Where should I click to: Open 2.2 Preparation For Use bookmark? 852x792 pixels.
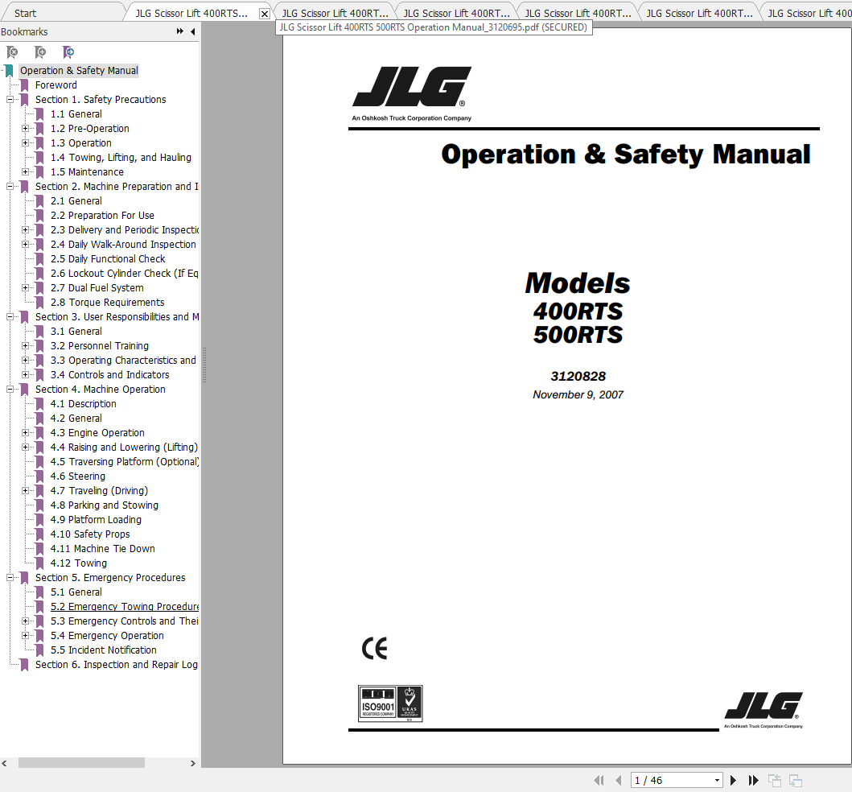[x=102, y=215]
